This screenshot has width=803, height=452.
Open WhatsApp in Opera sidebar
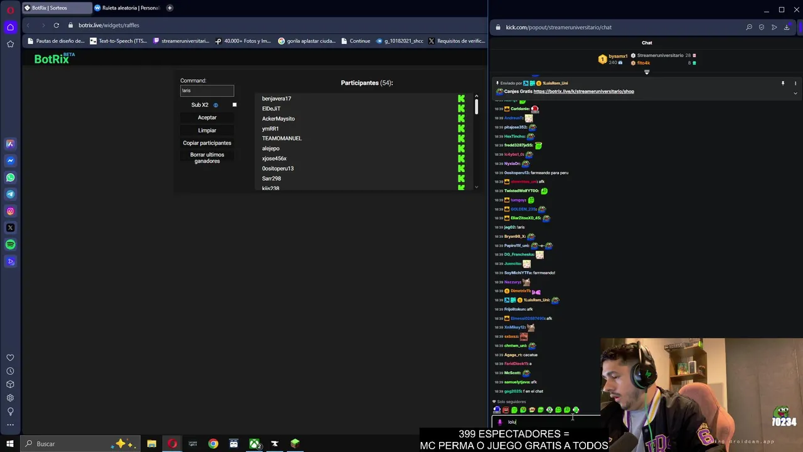pos(10,178)
